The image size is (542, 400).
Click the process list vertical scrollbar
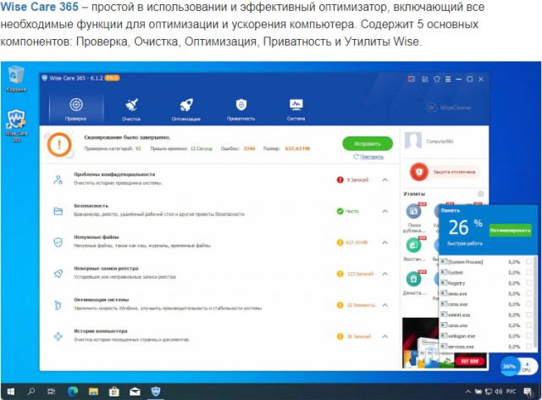[535, 301]
